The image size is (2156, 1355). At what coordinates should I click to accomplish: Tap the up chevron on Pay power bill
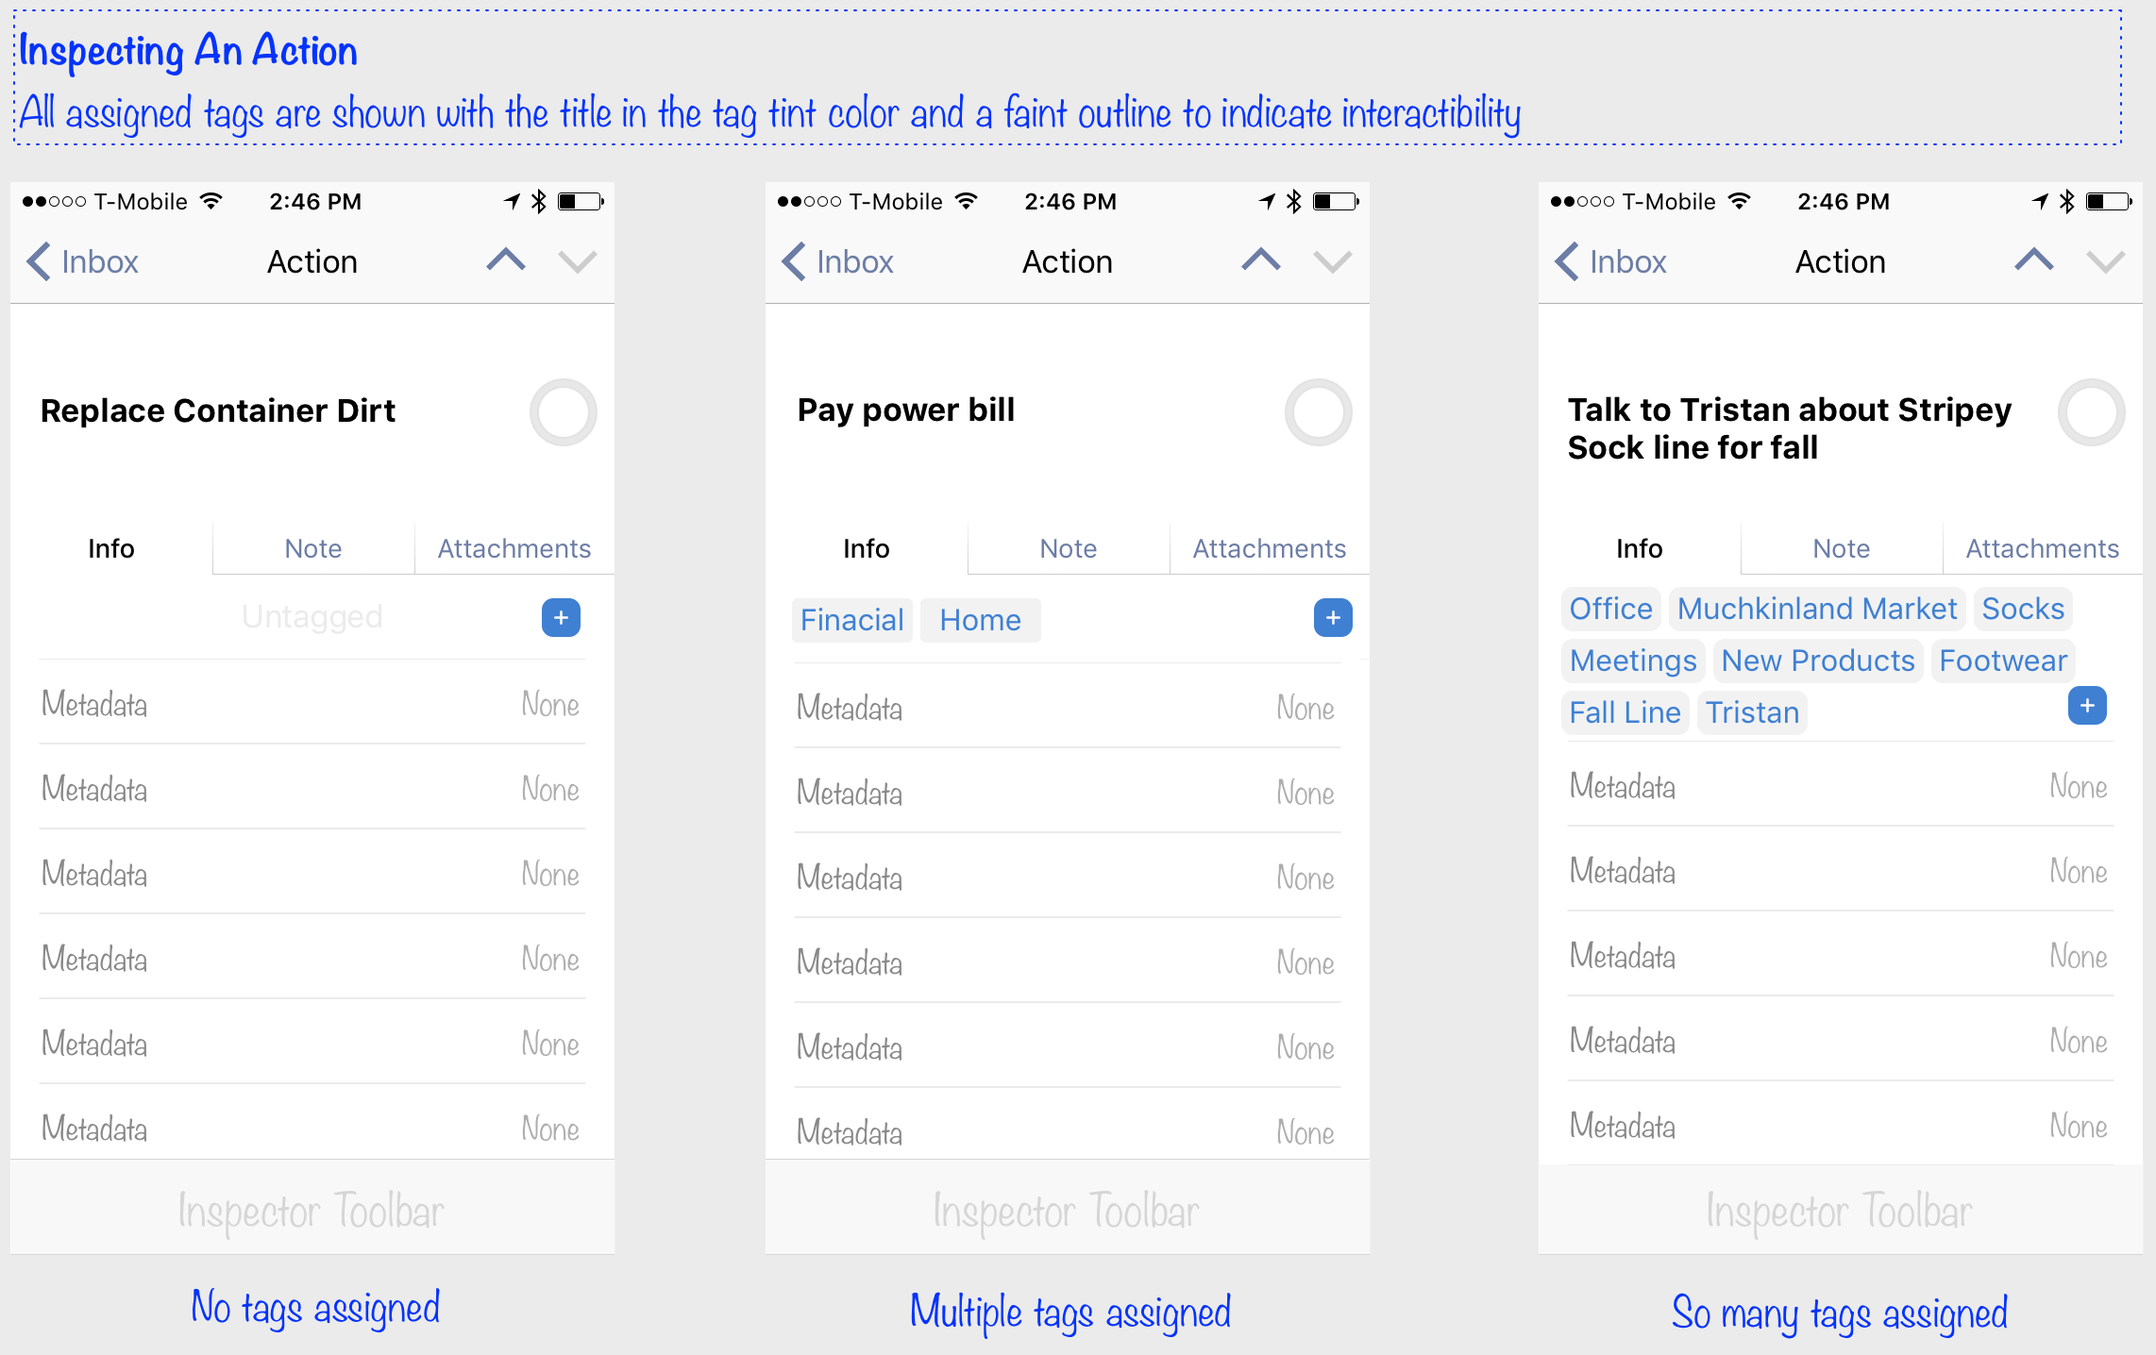1261,259
